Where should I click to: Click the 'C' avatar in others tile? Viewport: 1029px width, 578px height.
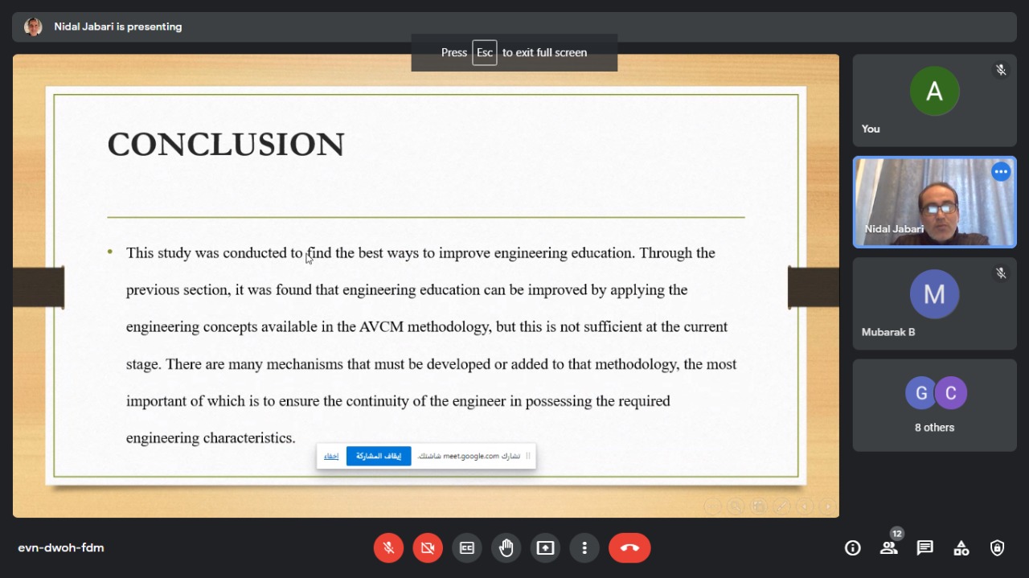point(950,393)
